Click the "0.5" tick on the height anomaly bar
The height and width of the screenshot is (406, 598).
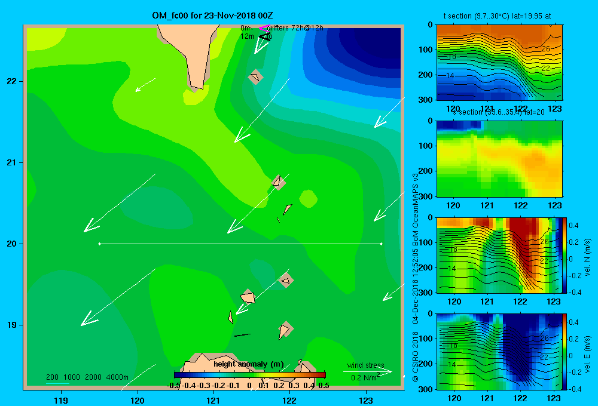[324, 386]
